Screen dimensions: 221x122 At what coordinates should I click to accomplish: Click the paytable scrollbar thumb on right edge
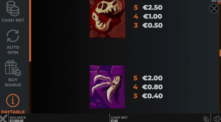[220, 53]
